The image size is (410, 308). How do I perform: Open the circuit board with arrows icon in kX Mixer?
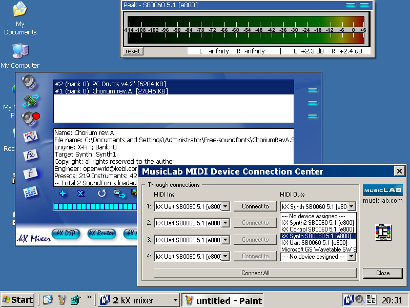point(31,100)
